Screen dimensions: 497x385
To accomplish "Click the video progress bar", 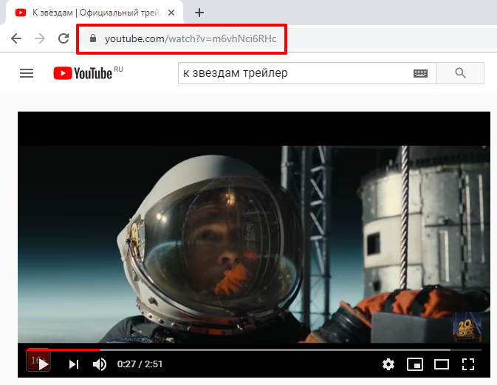I will pyautogui.click(x=254, y=350).
